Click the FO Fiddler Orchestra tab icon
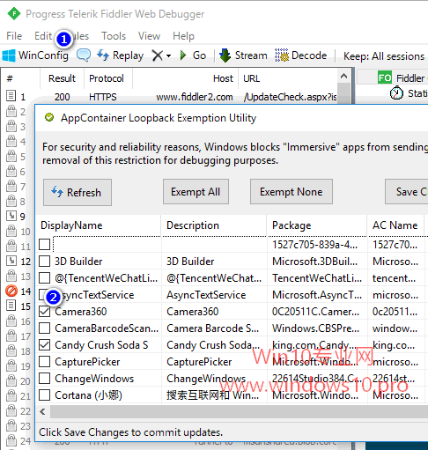The height and width of the screenshot is (450, 428). (x=385, y=77)
